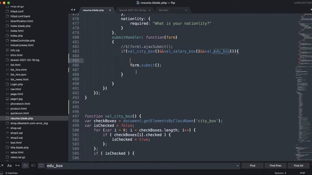This screenshot has width=312, height=175.
Task: Open shop.dbestech.com-error_log in the sidebar
Action: coord(29,123)
